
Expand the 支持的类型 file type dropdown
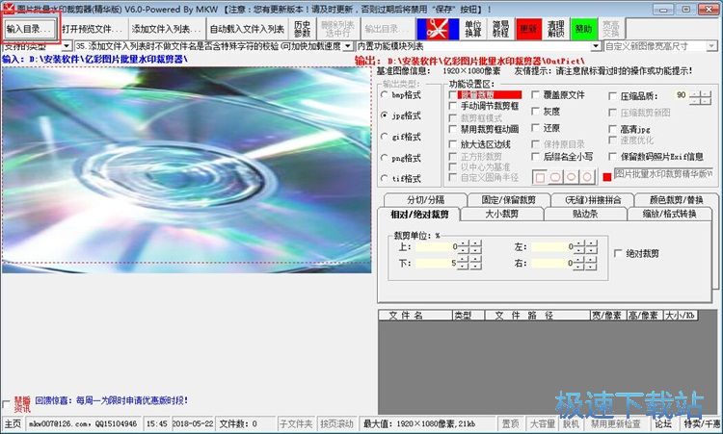coord(67,46)
